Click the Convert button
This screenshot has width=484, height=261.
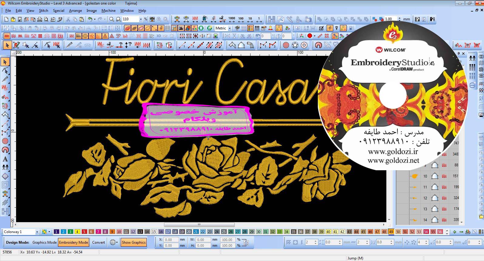[x=99, y=242]
